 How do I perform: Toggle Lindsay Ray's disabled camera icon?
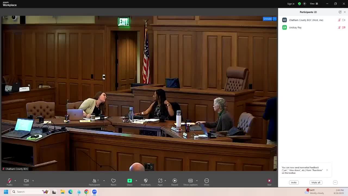(x=344, y=27)
